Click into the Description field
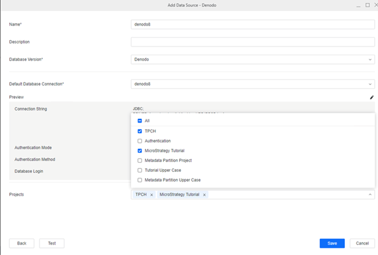The image size is (378, 255). pos(252,42)
